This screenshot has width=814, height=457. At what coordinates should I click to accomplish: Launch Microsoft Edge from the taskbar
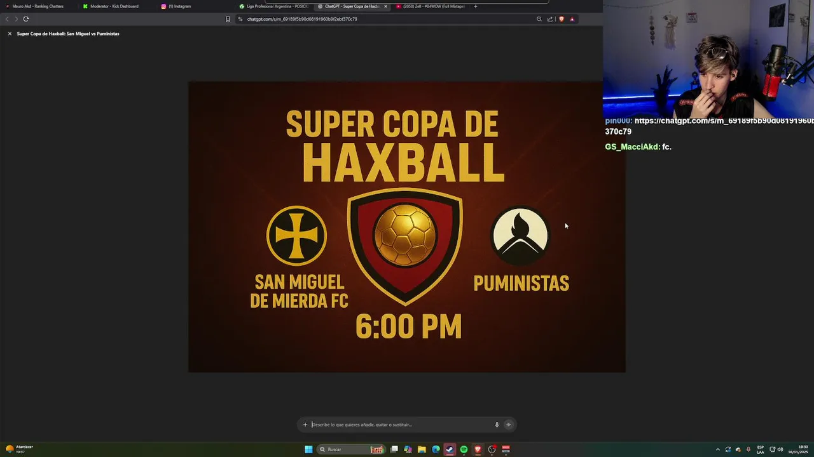436,449
